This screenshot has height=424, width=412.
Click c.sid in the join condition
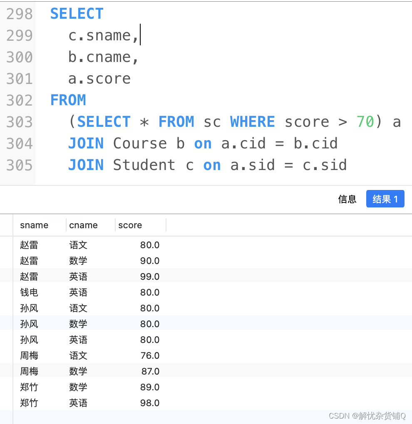point(325,165)
